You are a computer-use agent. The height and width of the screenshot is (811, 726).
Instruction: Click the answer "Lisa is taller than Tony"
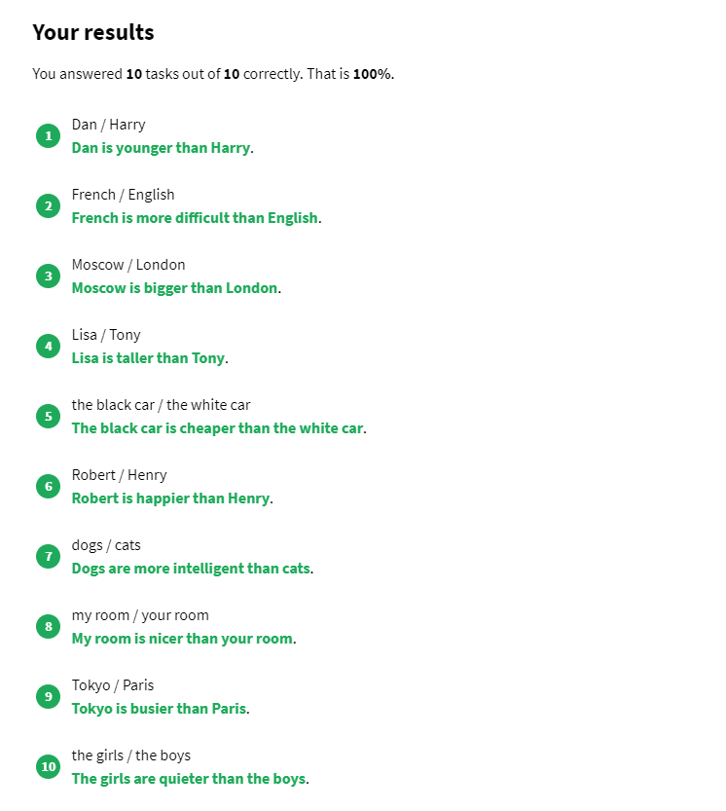point(148,358)
